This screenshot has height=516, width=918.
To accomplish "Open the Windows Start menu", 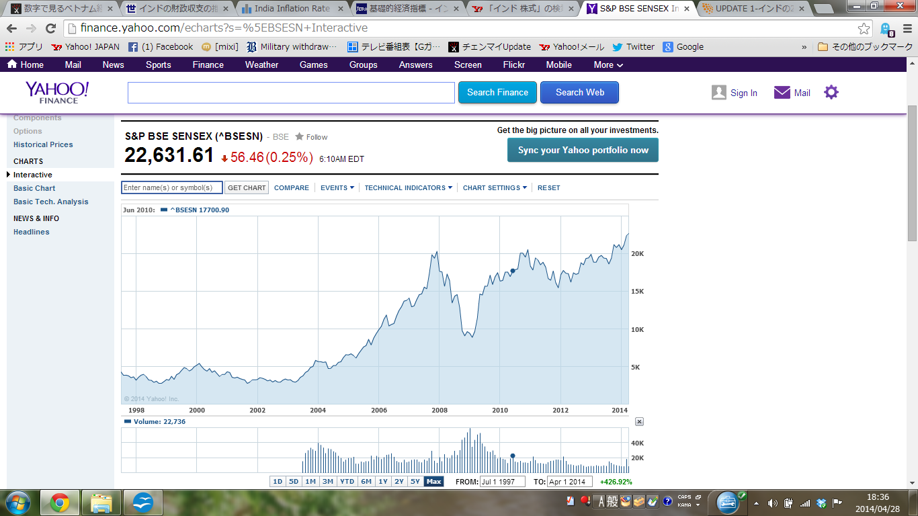I will pos(18,503).
